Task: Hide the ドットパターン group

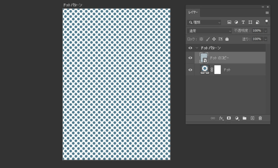Action: (190, 48)
